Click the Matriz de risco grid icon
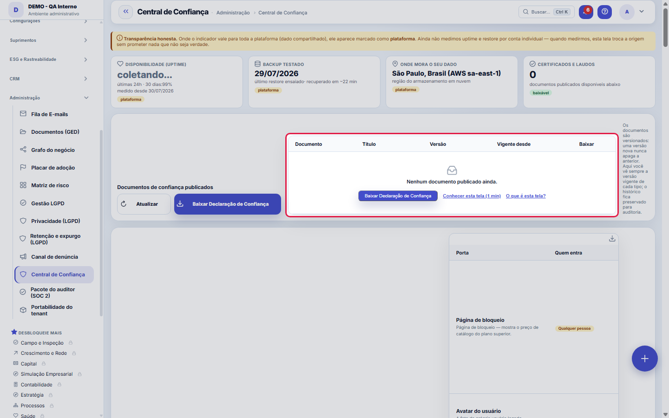 (23, 185)
